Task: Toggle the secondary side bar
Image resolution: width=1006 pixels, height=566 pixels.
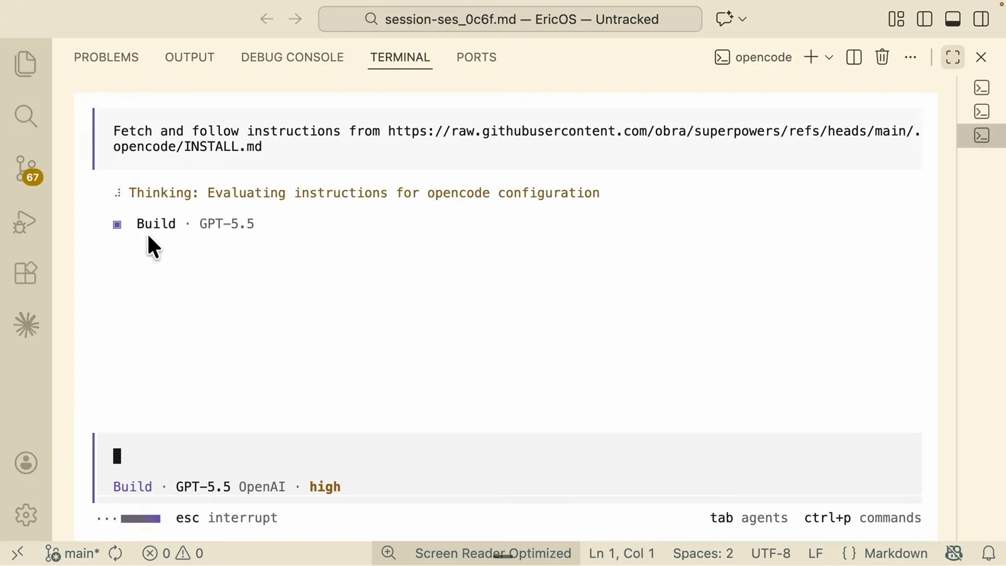Action: tap(981, 19)
